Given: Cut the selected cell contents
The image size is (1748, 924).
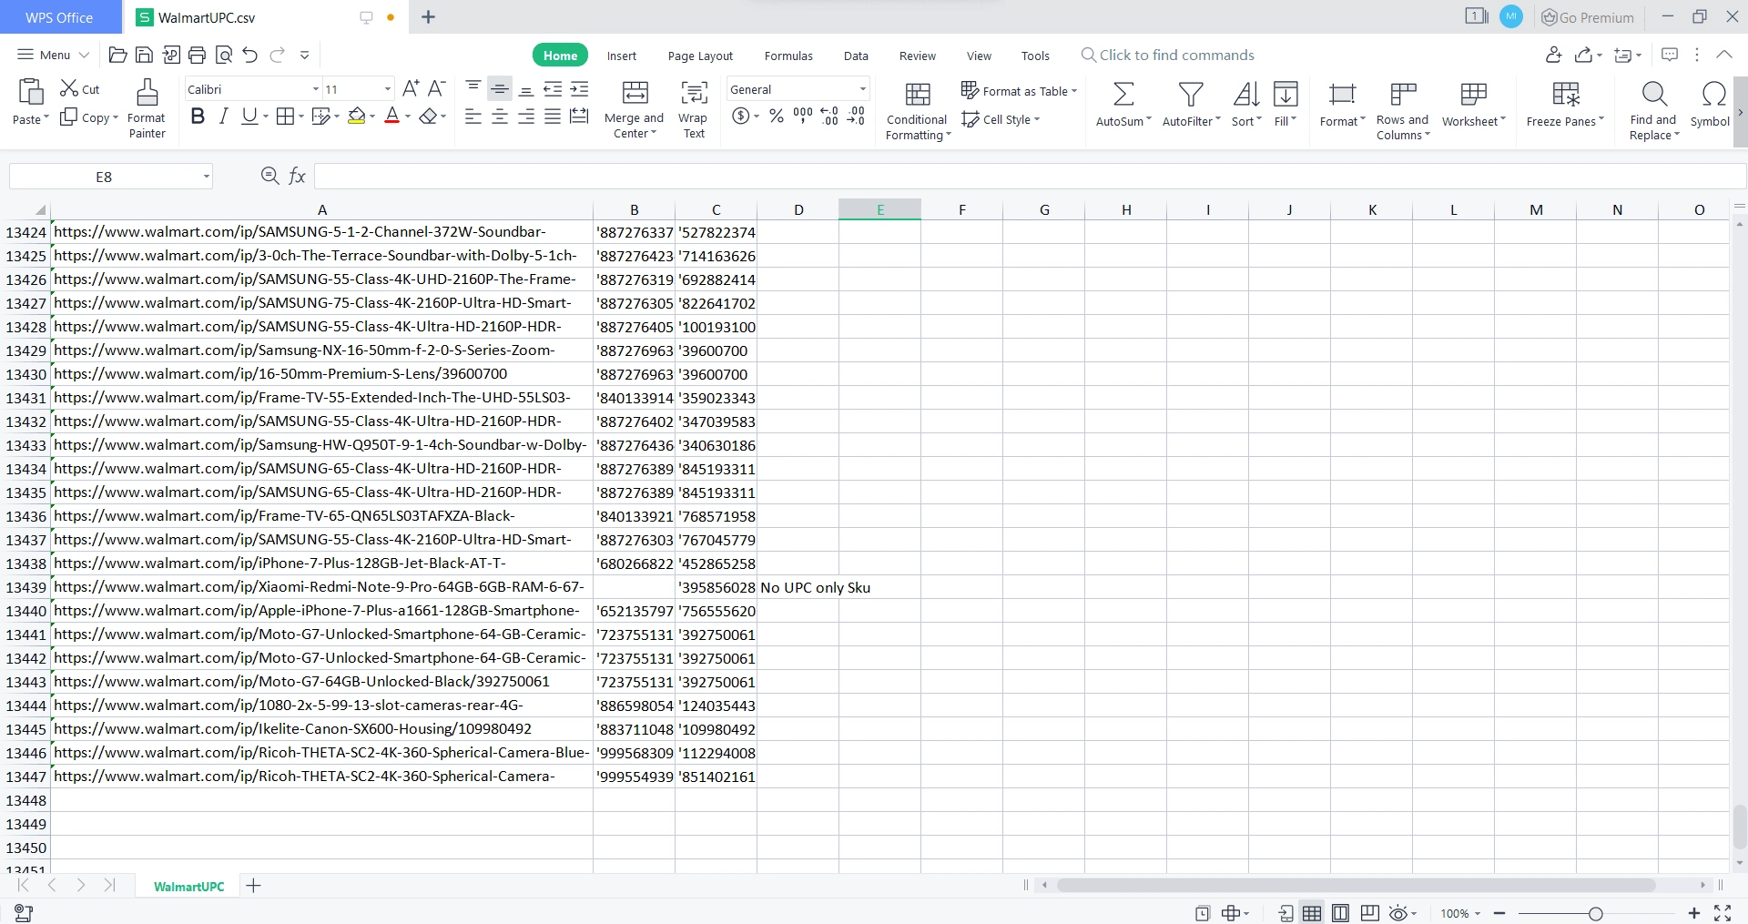Looking at the screenshot, I should pos(80,89).
